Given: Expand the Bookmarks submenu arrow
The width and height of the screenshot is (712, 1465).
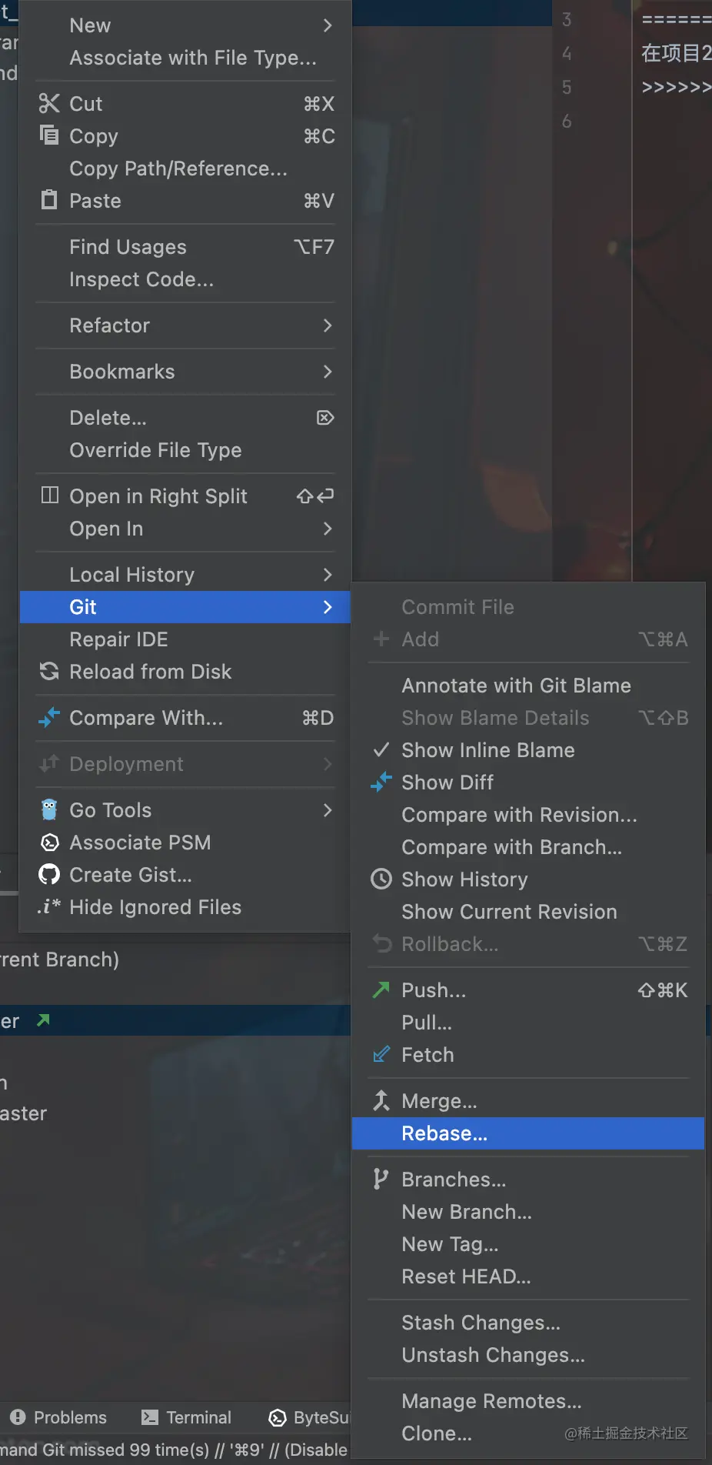Looking at the screenshot, I should [328, 372].
